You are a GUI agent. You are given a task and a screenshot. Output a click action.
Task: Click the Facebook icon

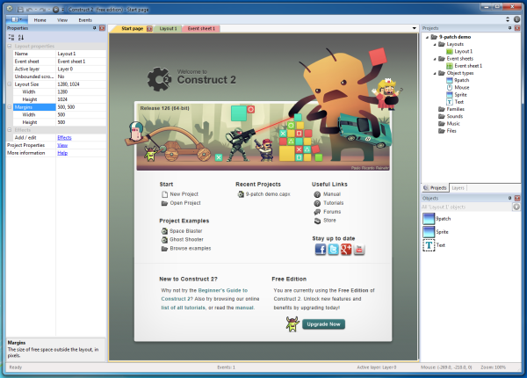(321, 249)
